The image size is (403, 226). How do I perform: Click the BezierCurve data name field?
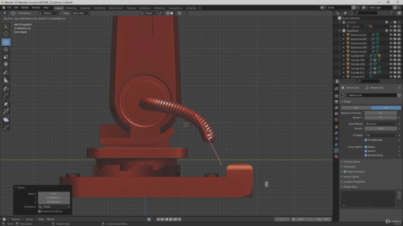(372, 95)
